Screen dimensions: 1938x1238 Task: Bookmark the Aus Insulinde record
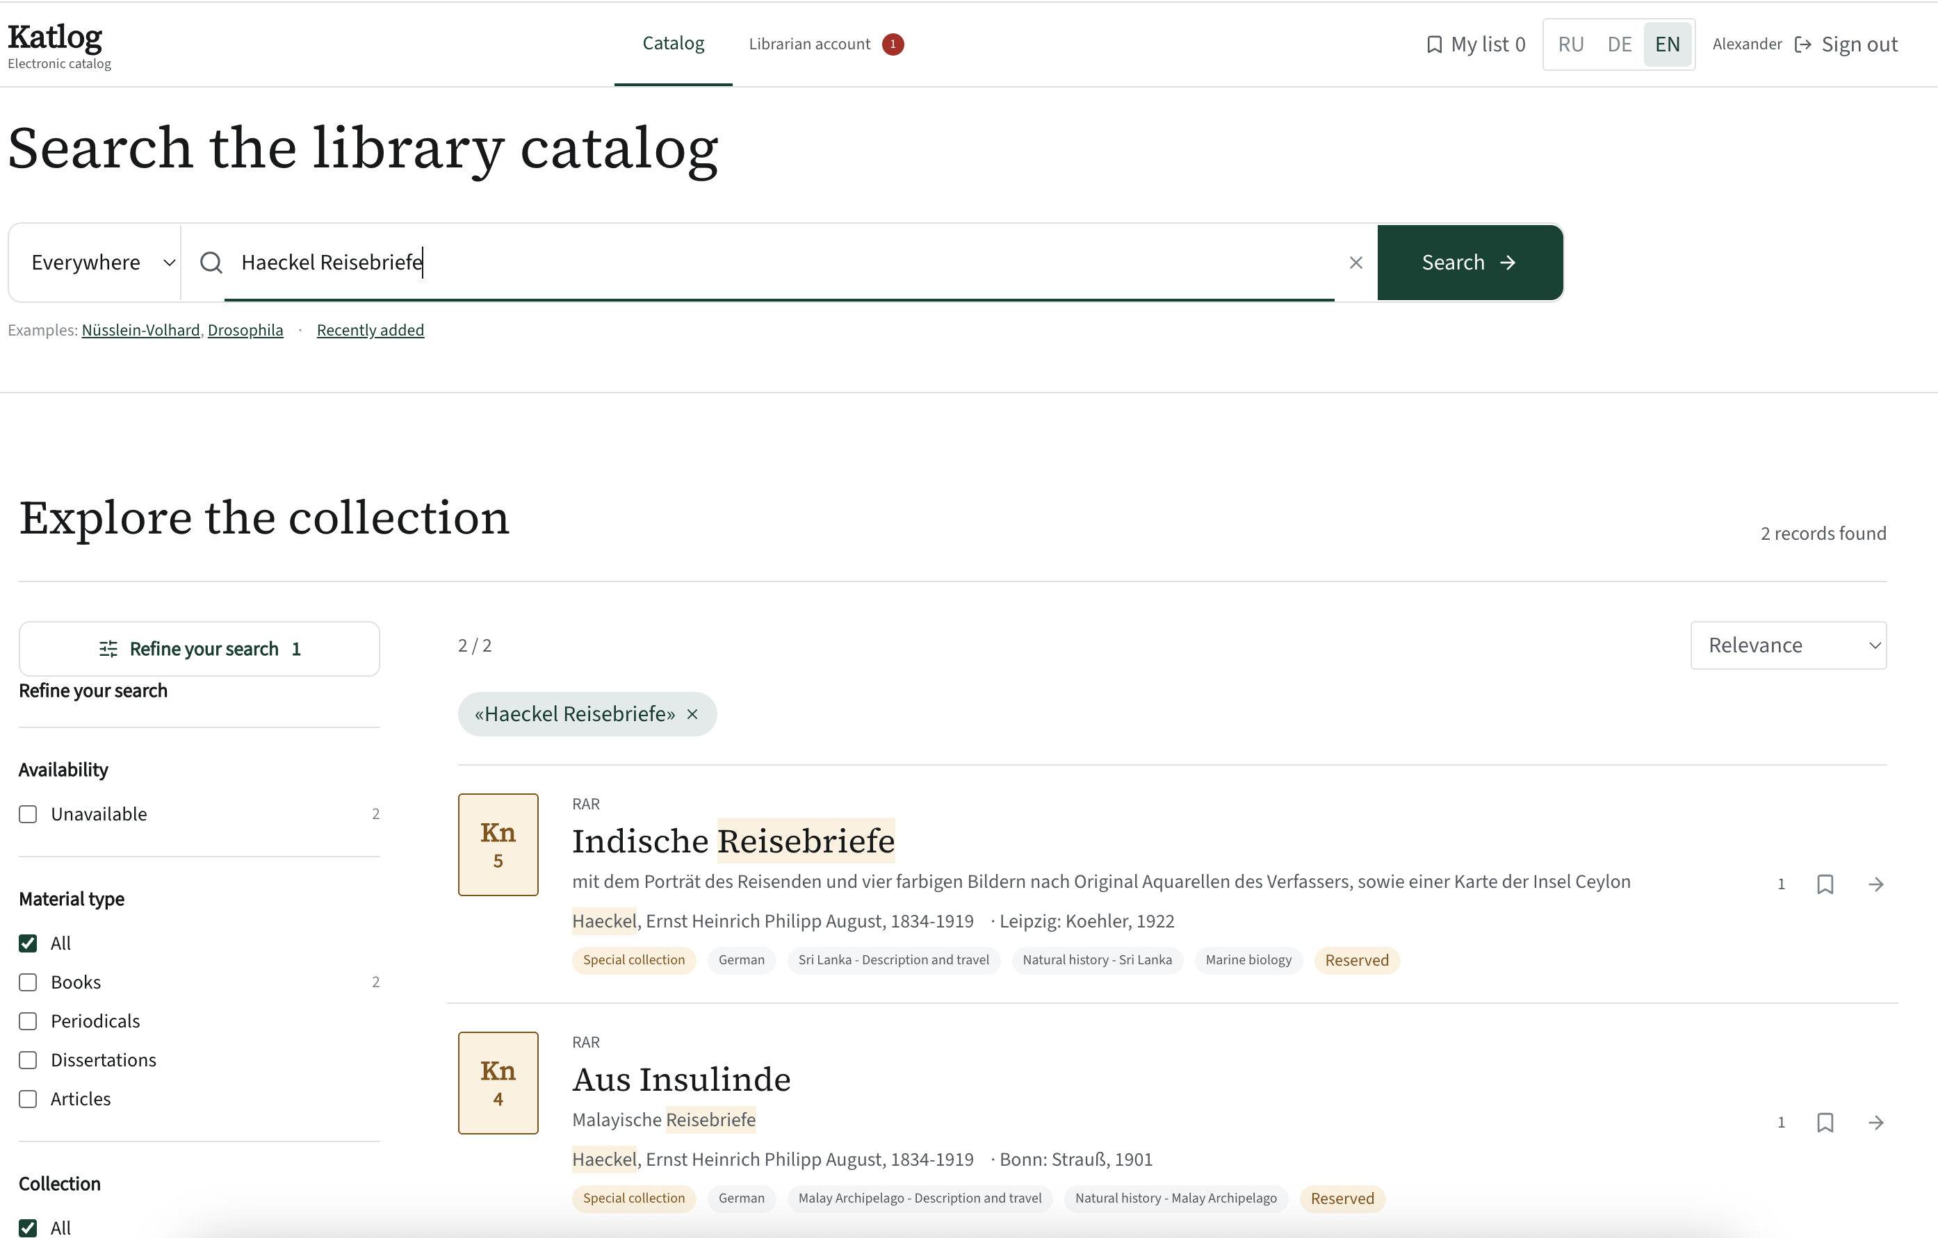coord(1825,1122)
